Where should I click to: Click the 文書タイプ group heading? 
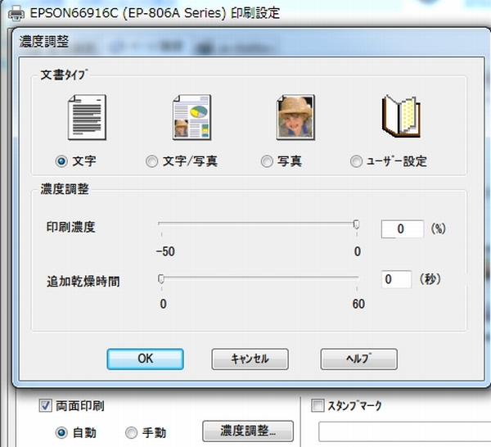pos(64,74)
